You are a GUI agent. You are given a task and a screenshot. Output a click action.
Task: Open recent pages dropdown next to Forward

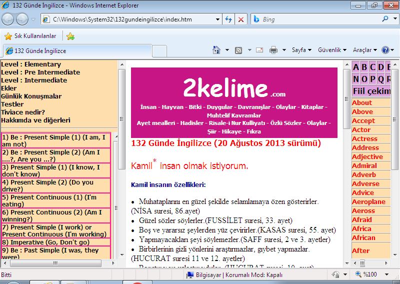point(33,19)
